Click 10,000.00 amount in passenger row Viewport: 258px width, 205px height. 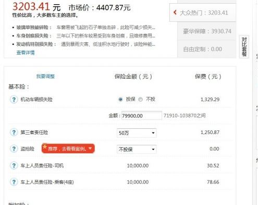pos(138,182)
